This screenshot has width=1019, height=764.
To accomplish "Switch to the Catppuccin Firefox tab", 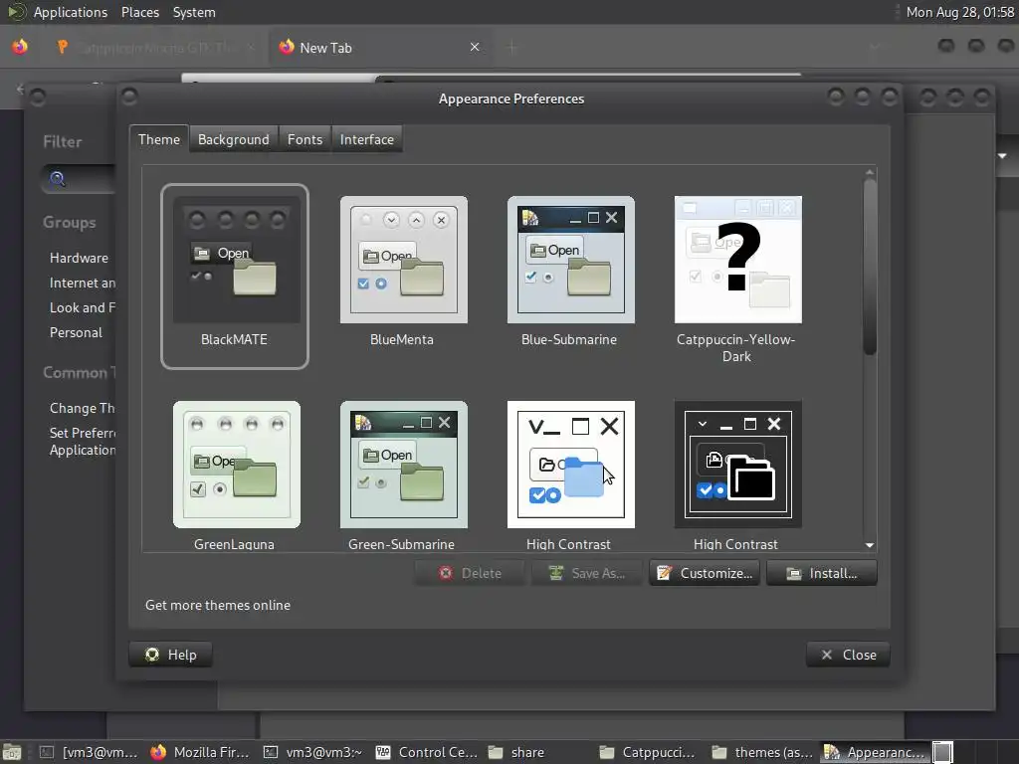I will (x=157, y=48).
